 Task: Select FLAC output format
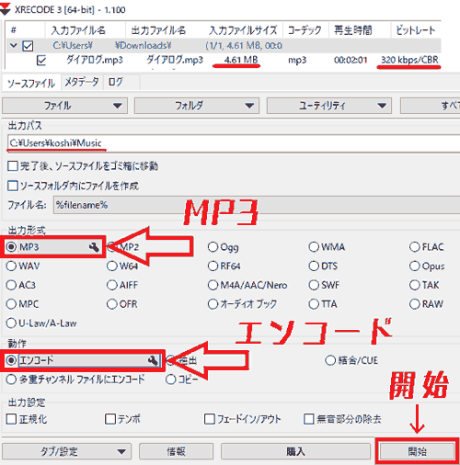pyautogui.click(x=414, y=247)
